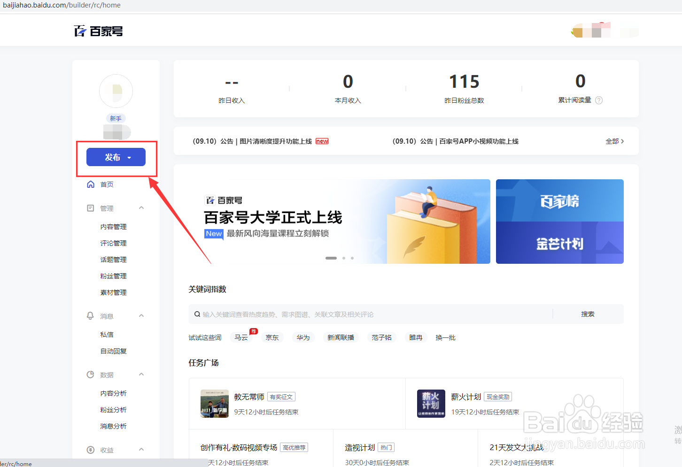The height and width of the screenshot is (467, 682).
Task: Click the 教无常师 task thumbnail
Action: (215, 404)
